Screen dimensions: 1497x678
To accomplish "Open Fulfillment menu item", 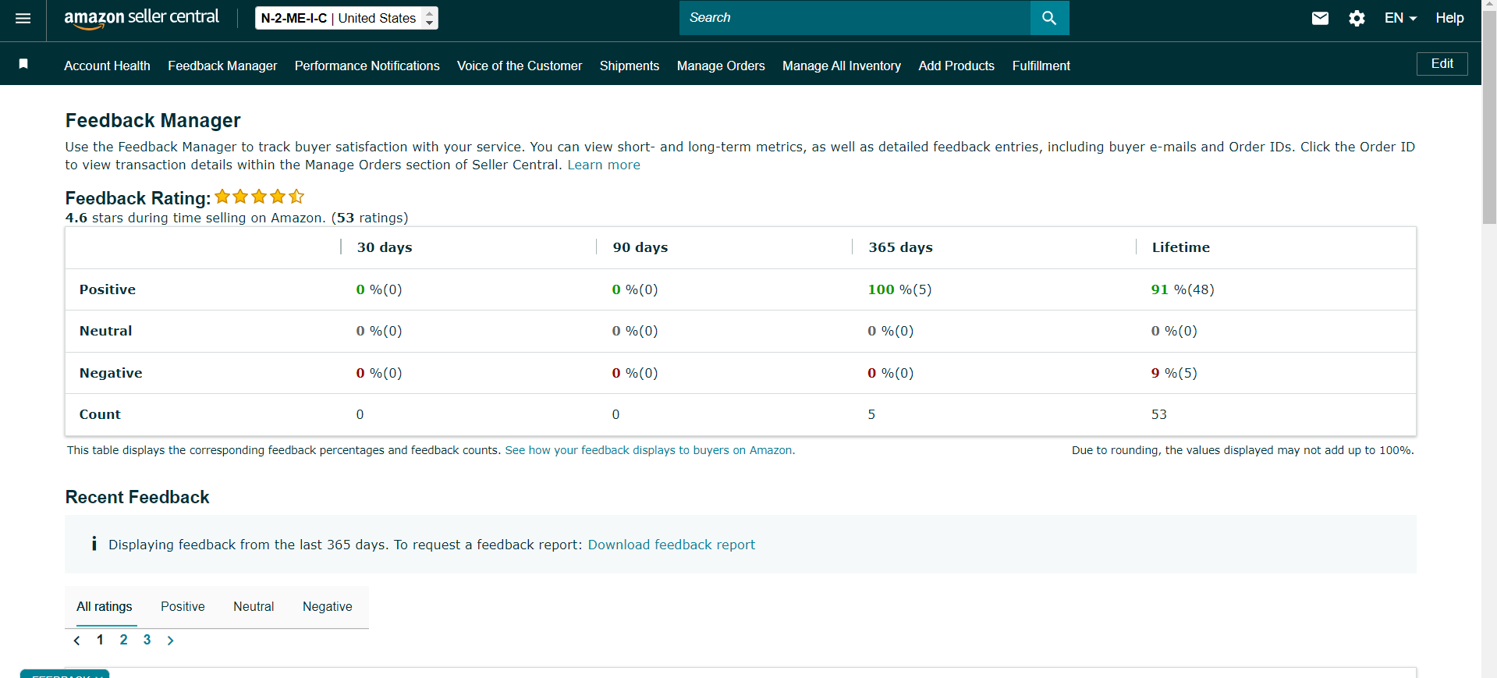I will coord(1041,66).
